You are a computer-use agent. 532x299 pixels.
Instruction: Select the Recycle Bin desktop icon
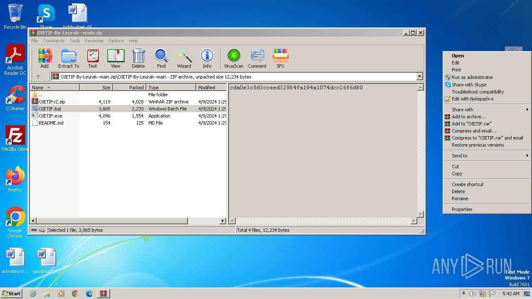(15, 17)
